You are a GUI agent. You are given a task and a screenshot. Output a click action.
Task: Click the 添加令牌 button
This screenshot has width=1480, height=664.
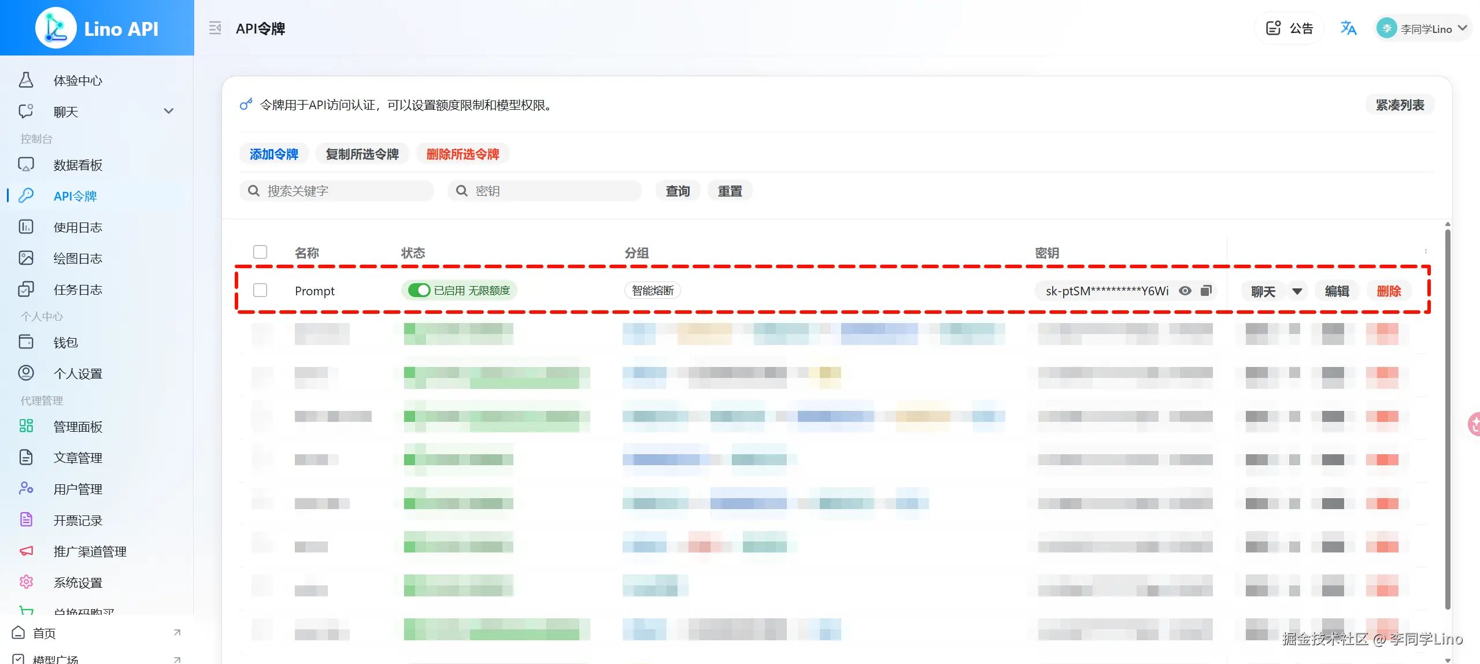pyautogui.click(x=274, y=154)
